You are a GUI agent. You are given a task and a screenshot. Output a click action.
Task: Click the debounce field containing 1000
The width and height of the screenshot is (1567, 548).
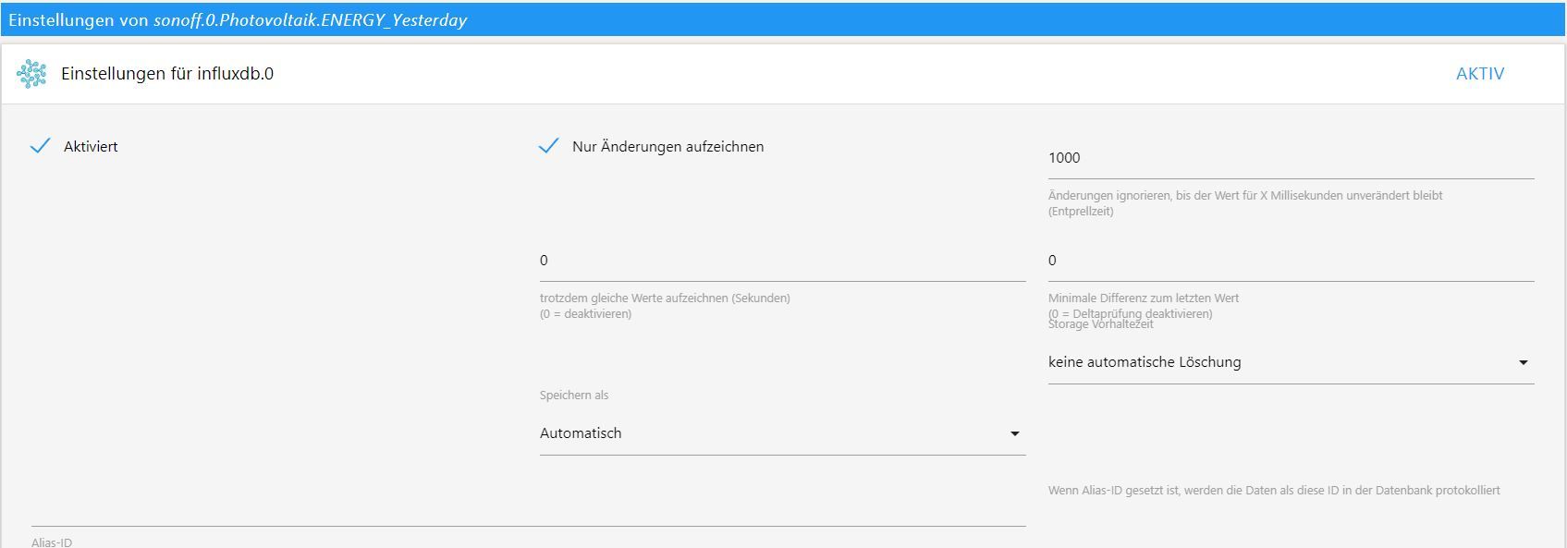point(1290,158)
